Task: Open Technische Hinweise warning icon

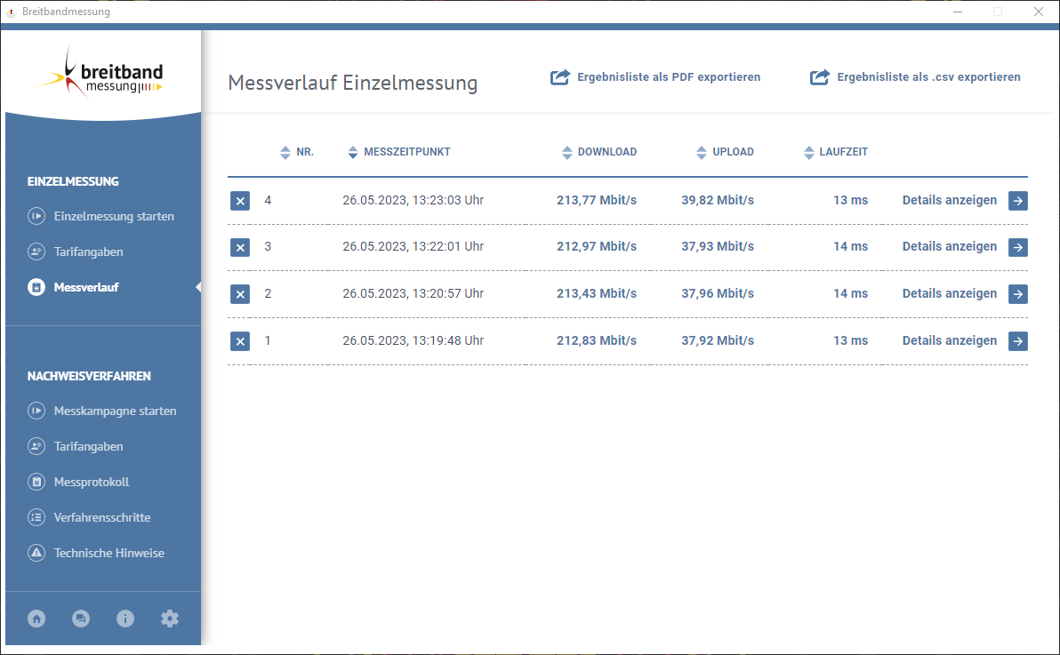Action: point(36,553)
